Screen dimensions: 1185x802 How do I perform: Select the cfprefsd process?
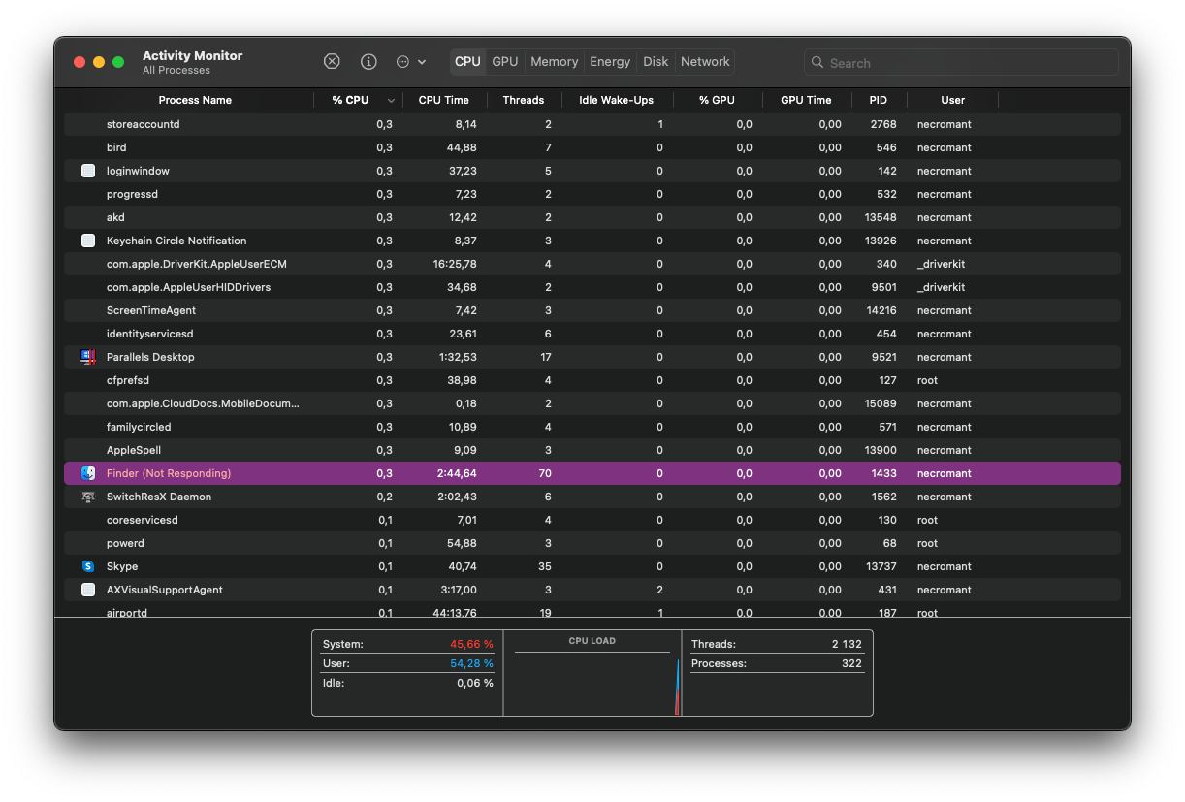pos(128,380)
